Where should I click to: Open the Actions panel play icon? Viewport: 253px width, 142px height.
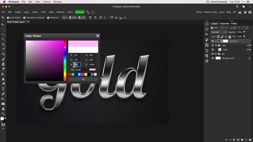point(207,34)
